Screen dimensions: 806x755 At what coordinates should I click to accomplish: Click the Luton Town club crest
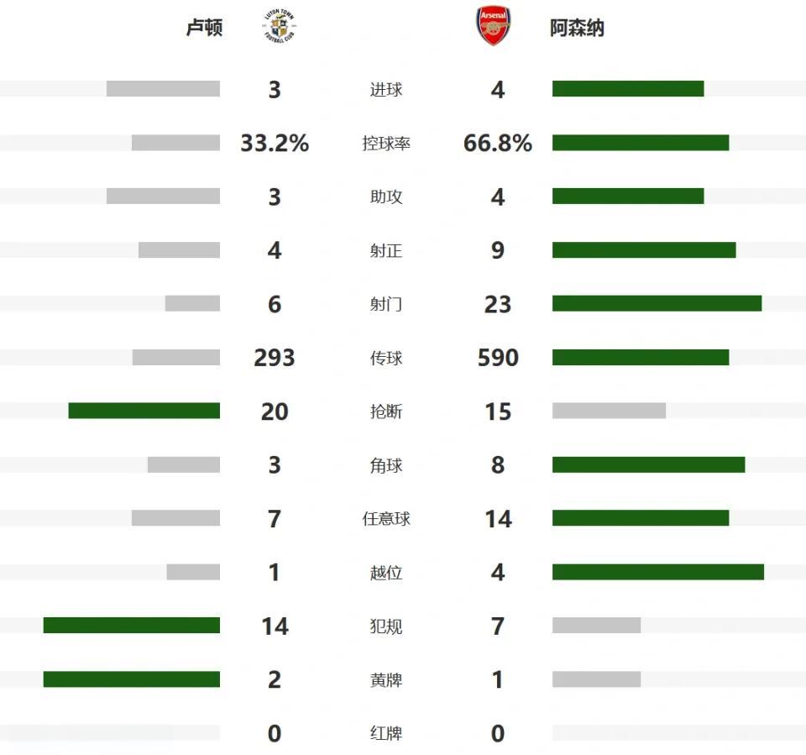pyautogui.click(x=275, y=26)
